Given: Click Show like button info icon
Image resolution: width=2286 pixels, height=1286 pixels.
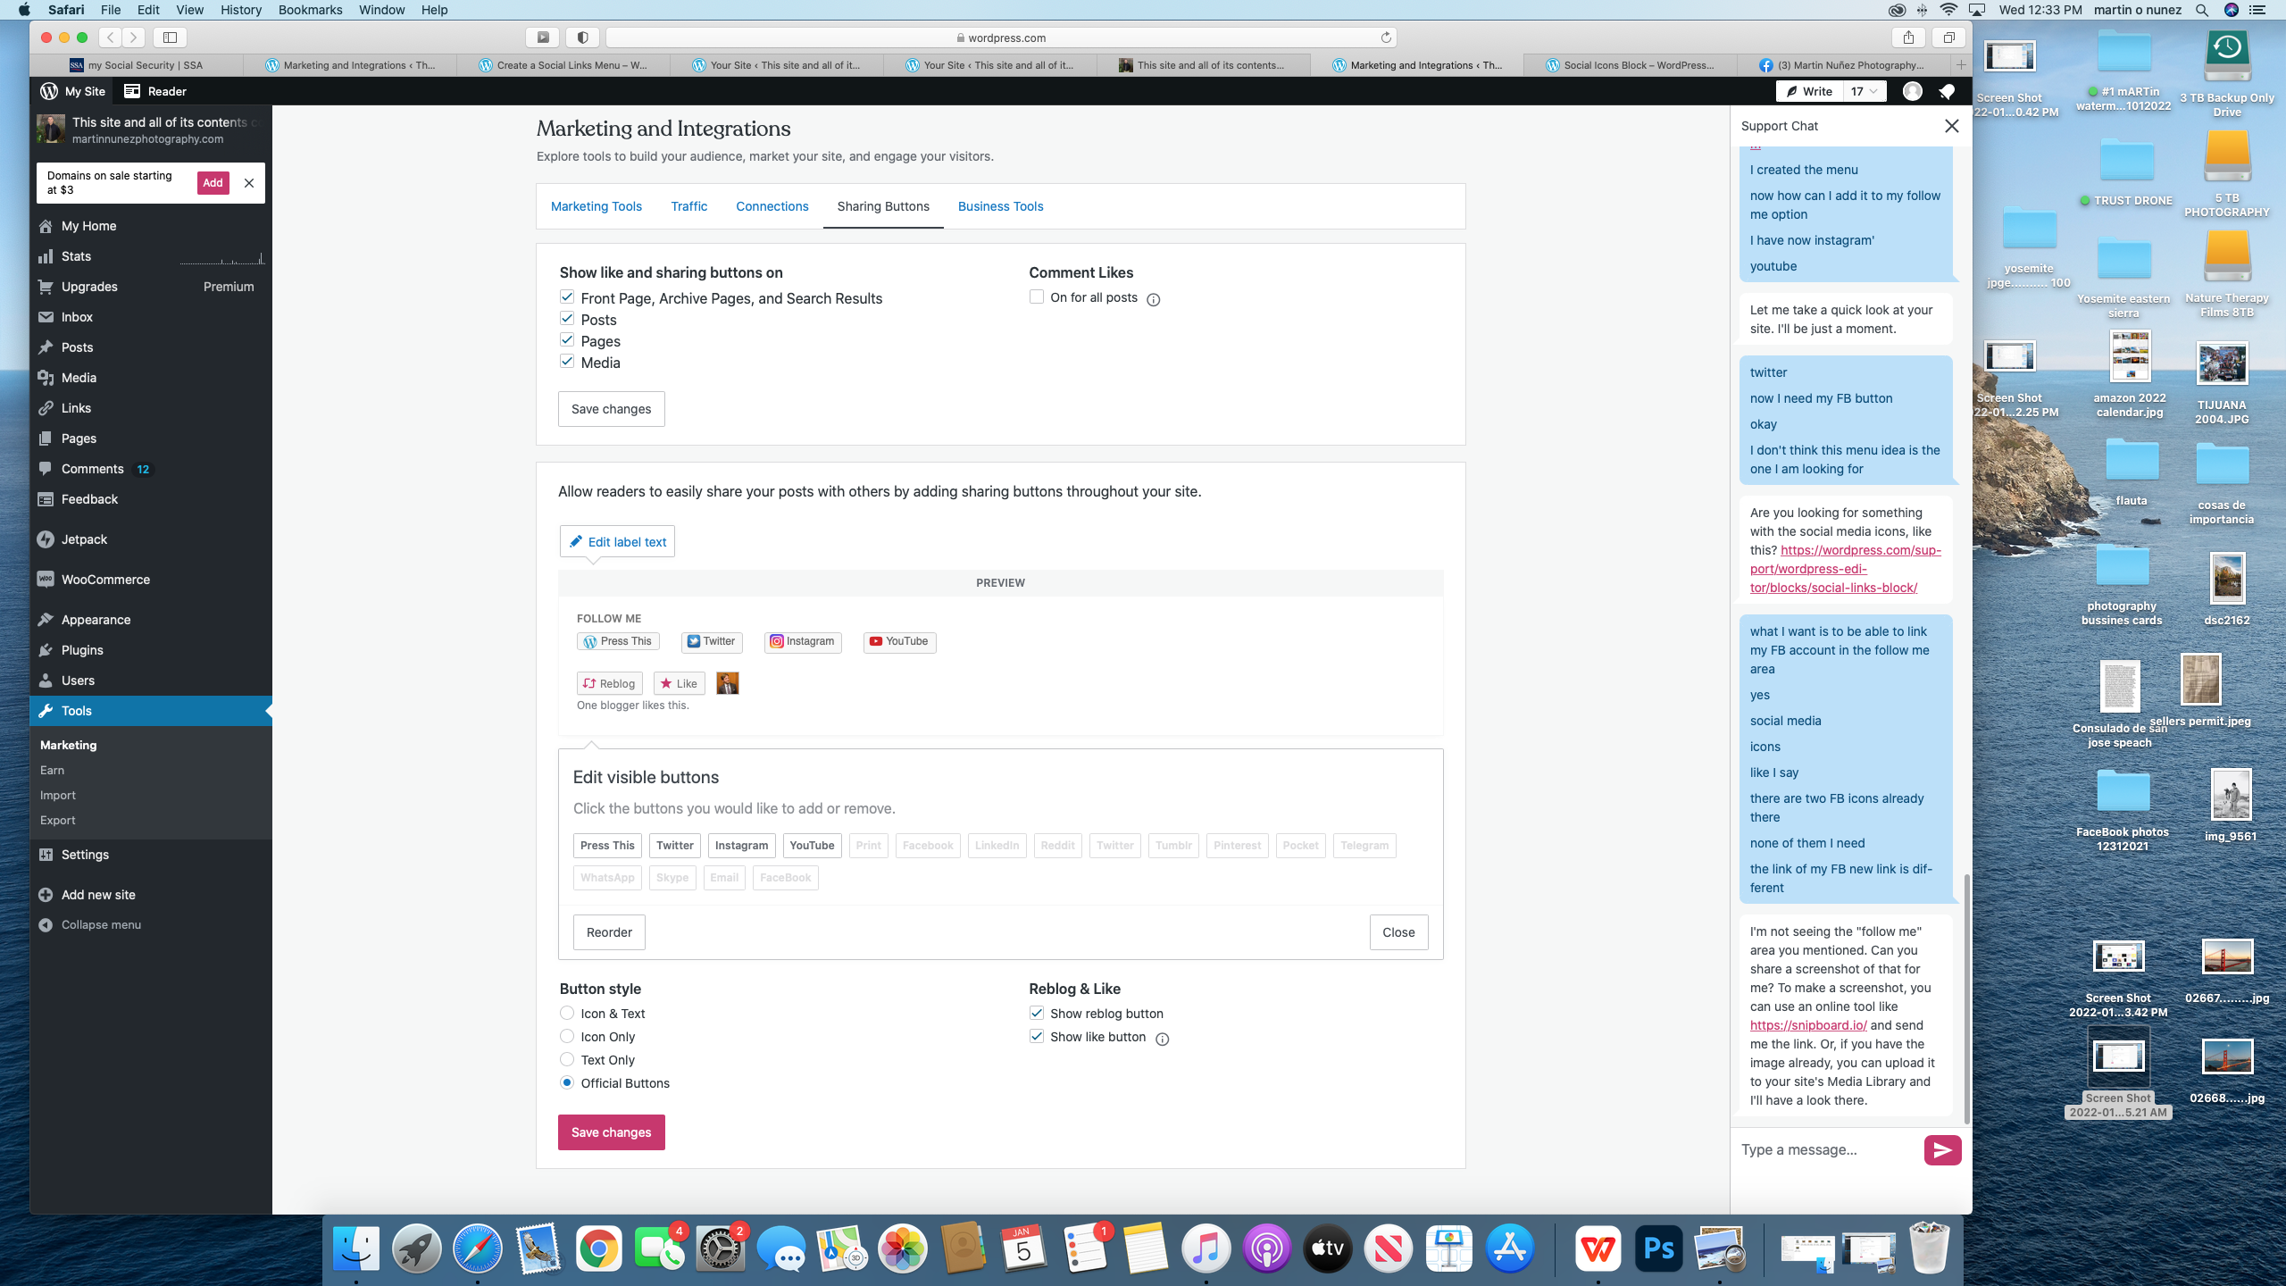Looking at the screenshot, I should 1162,1039.
